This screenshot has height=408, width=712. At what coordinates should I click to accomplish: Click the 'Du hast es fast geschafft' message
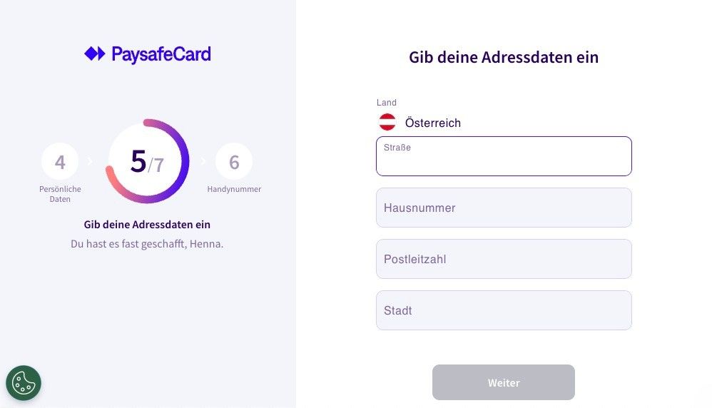click(x=147, y=244)
